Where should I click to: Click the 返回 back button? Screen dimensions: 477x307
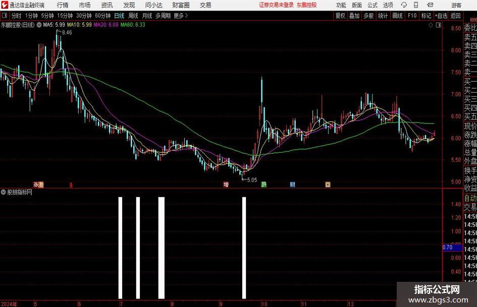(456, 16)
